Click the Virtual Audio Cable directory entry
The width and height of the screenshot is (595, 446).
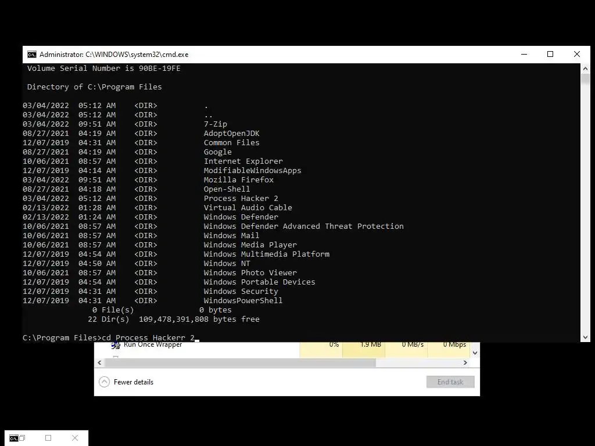tap(248, 208)
